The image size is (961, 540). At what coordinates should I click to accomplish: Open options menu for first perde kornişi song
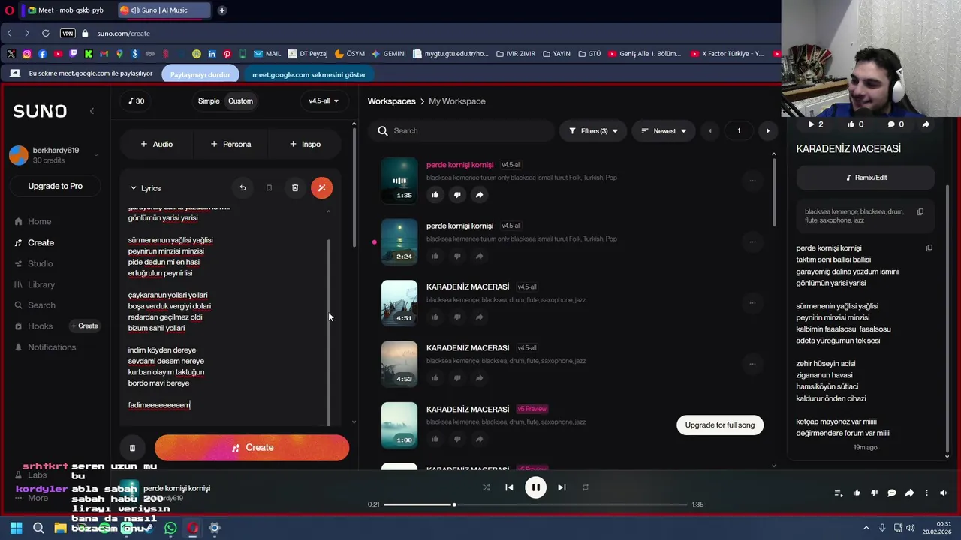(752, 181)
